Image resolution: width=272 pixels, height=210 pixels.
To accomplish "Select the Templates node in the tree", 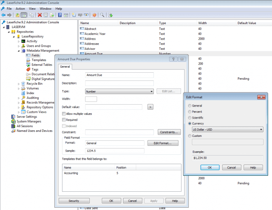I will click(x=39, y=60).
